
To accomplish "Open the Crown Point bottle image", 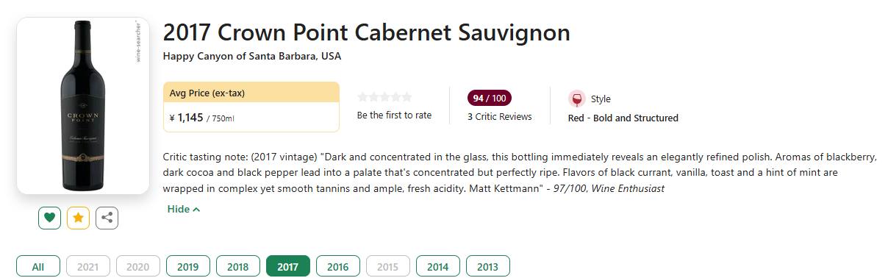I will [82, 106].
